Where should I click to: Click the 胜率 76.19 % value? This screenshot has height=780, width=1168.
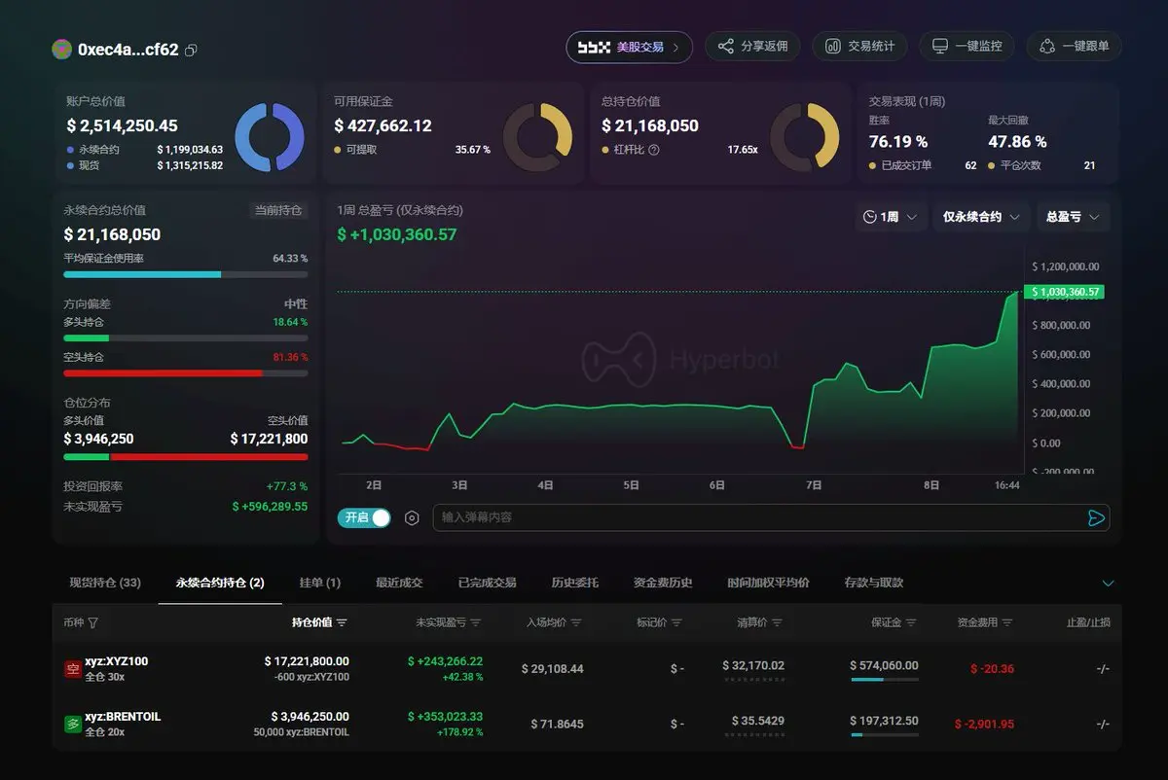898,142
